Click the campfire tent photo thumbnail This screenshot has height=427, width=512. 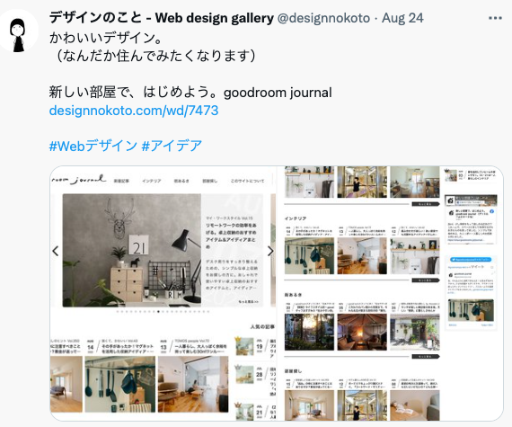click(362, 332)
